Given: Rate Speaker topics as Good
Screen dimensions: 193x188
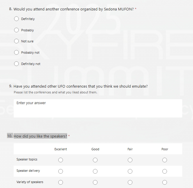Looking at the screenshot, I should [x=95, y=160].
